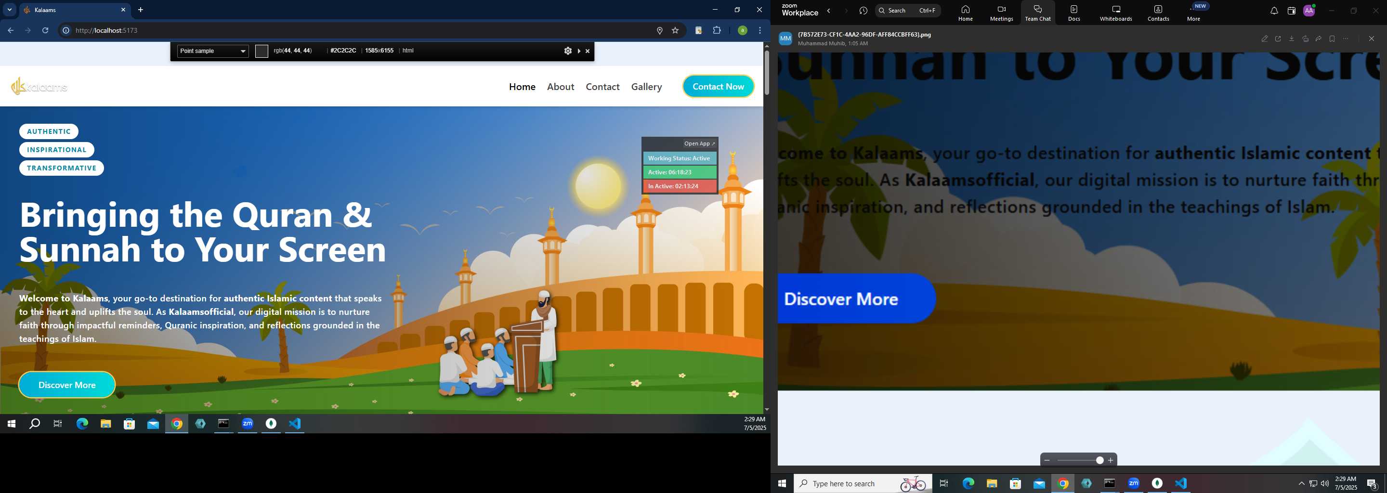1387x493 pixels.
Task: Click the Discover More button in Chrome
Action: [67, 385]
